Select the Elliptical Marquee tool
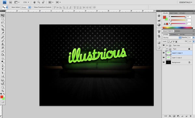This screenshot has height=118, width=195. [3, 19]
